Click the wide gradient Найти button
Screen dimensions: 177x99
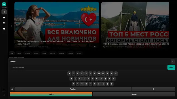(x=51, y=94)
